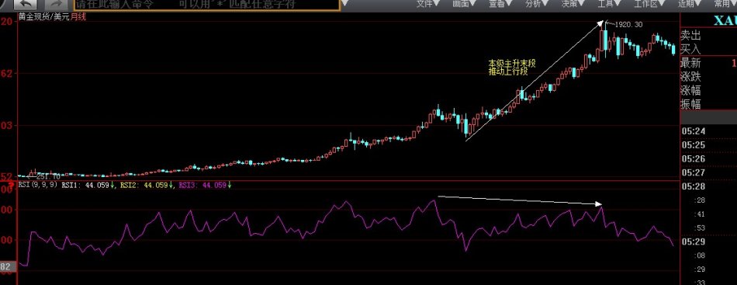The height and width of the screenshot is (285, 737).
Task: Open the 查看 dropdown menu
Action: tap(500, 4)
